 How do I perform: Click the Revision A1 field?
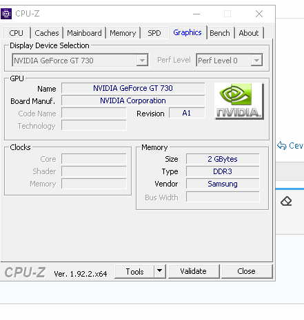pos(187,113)
